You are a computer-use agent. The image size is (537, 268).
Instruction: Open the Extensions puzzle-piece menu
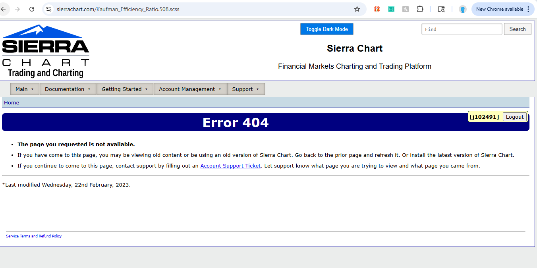420,9
